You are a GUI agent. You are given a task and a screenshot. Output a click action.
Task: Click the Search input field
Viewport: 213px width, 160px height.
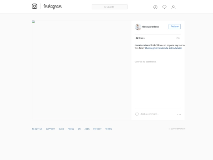click(110, 7)
